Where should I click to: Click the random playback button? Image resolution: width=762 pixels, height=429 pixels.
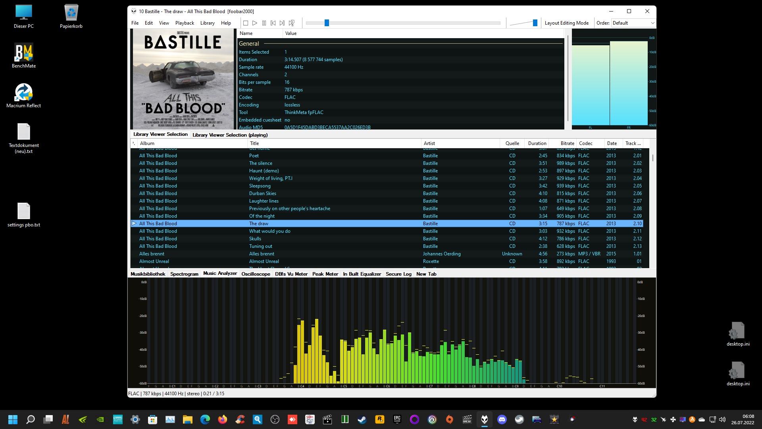coord(292,23)
